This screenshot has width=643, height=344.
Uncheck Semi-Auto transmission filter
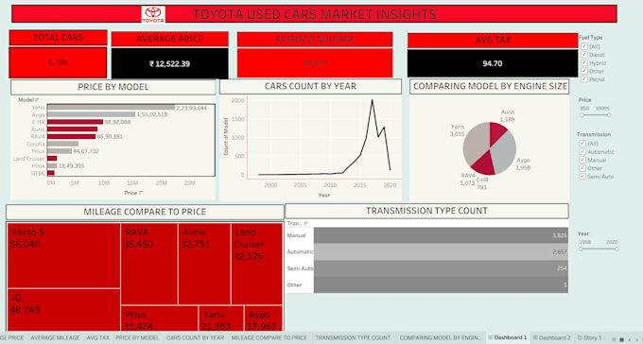click(x=582, y=177)
